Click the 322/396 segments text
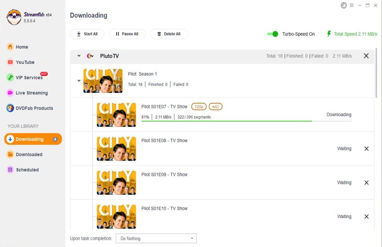This screenshot has width=382, height=247. coord(194,117)
